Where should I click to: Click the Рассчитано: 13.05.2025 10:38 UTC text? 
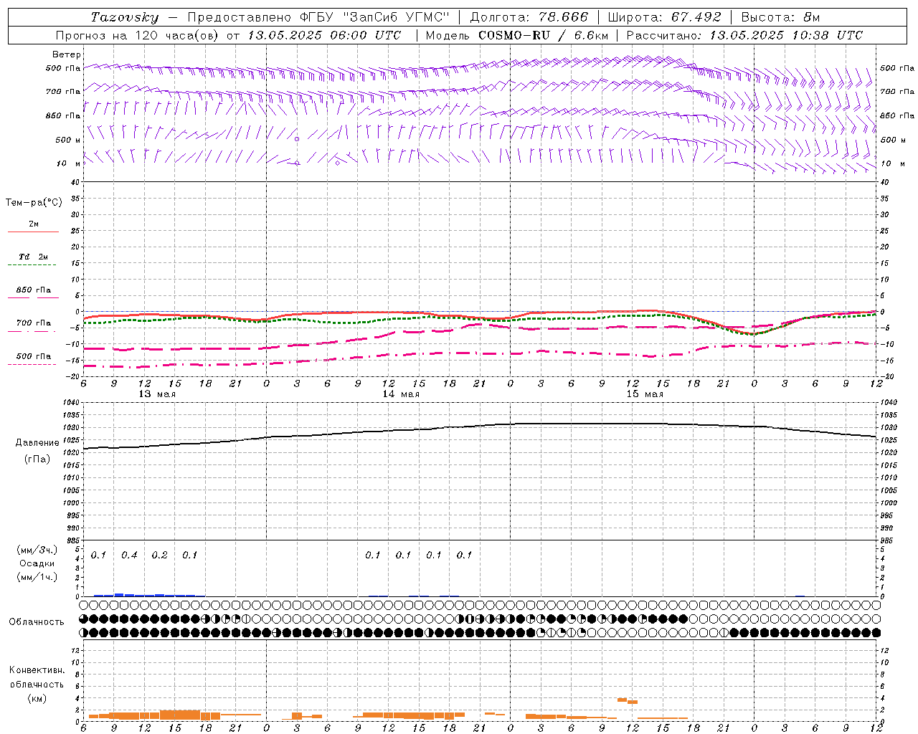pos(744,35)
